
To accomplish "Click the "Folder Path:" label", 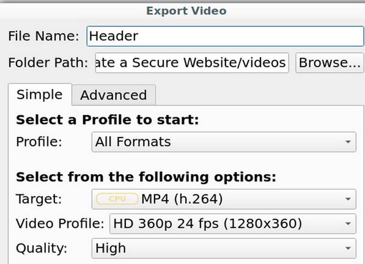I will pos(48,63).
